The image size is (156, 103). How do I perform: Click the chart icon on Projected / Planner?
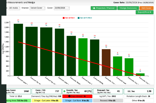click(x=94, y=8)
